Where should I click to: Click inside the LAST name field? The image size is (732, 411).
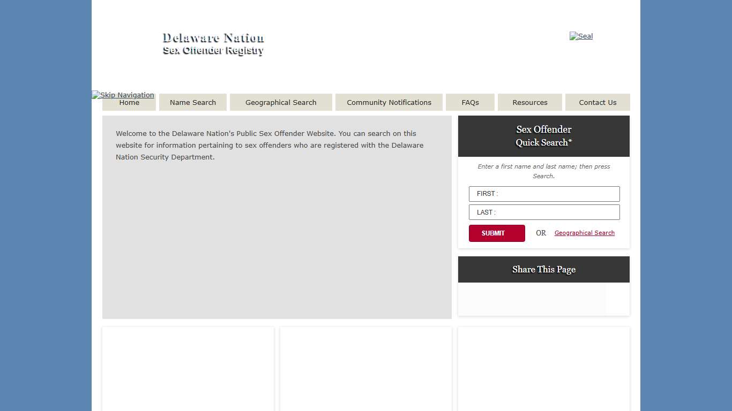pyautogui.click(x=544, y=212)
